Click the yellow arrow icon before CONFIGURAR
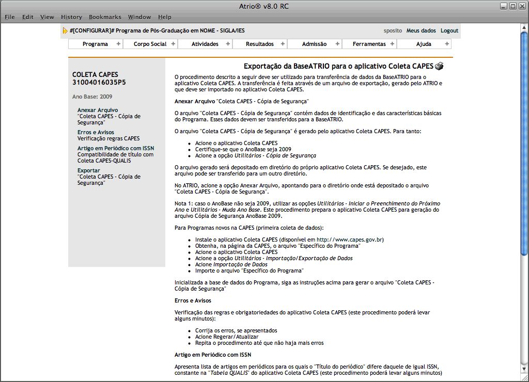The image size is (529, 382). click(x=65, y=31)
